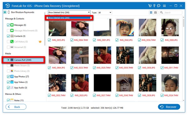Screen dimensions: 188x115
Task: Toggle the device Bon Rhodson Raymundo checkbox
Action: [x=5, y=12]
